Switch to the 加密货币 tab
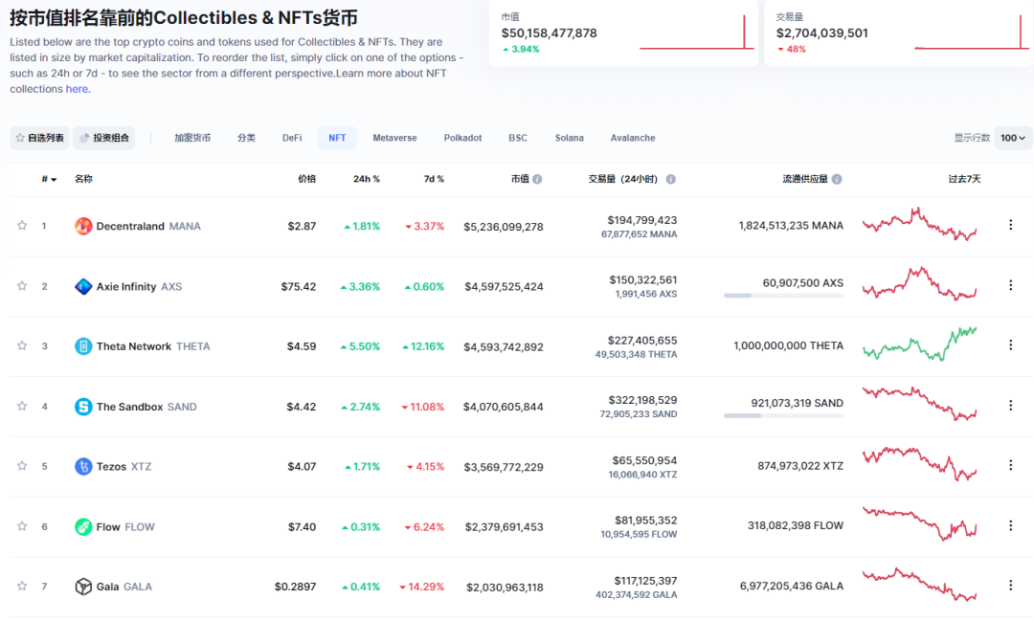Screen dimensions: 1034x621 click(x=192, y=138)
